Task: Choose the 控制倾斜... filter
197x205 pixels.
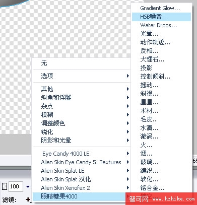Action: click(x=161, y=77)
